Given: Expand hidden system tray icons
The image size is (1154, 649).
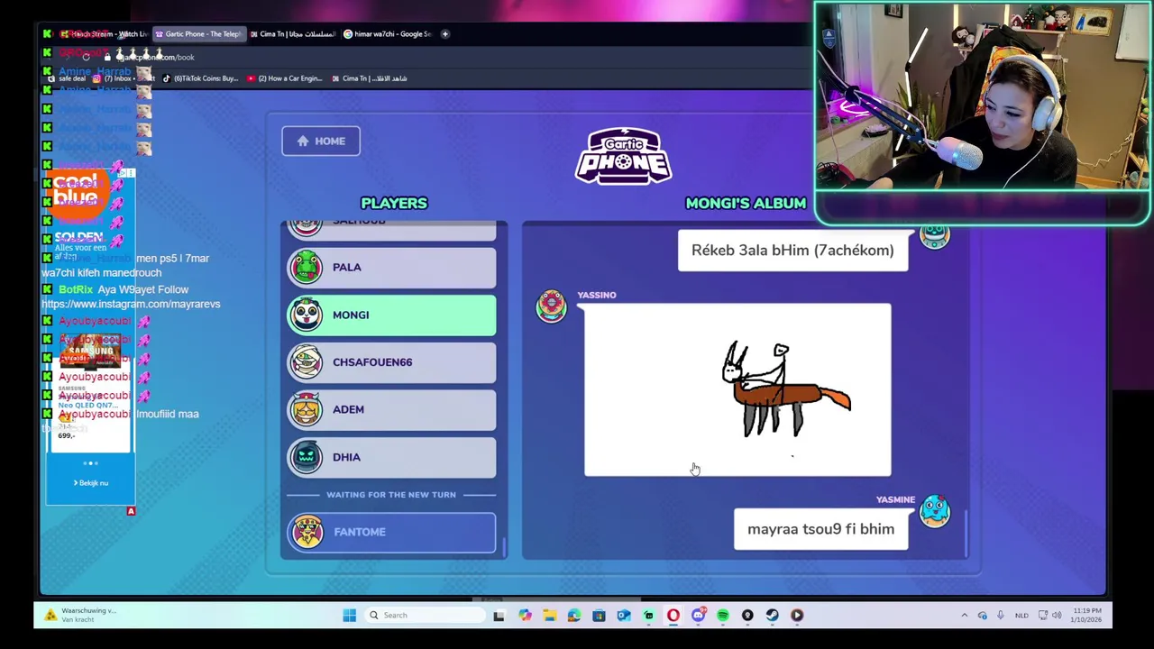Looking at the screenshot, I should point(964,615).
